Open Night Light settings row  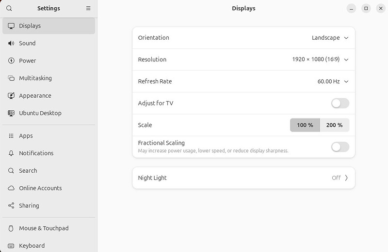tap(243, 178)
